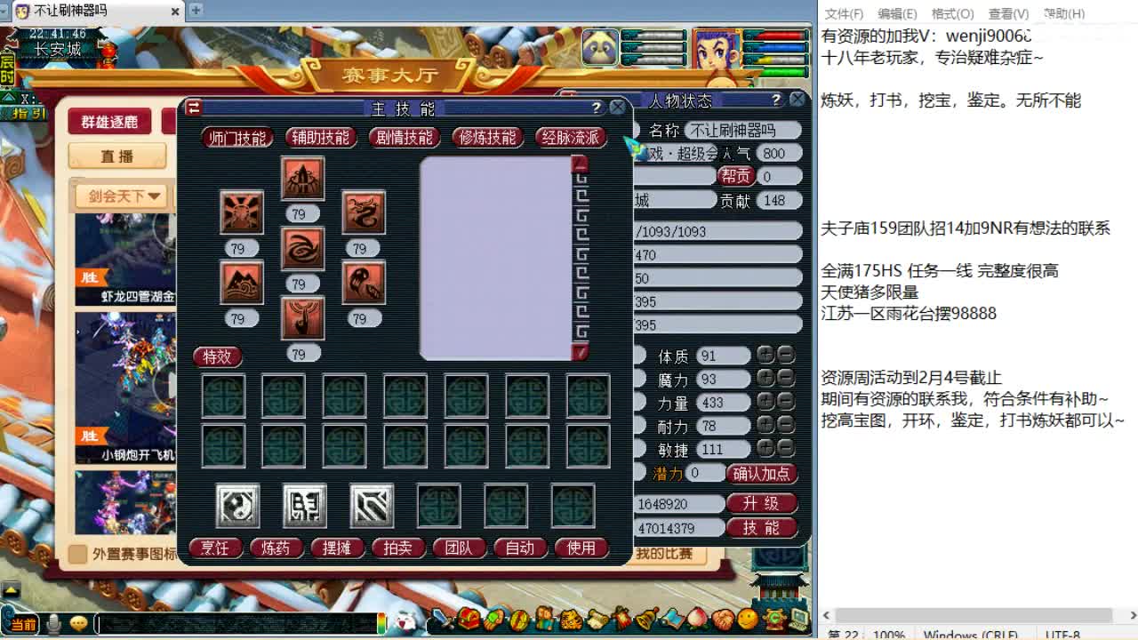
Task: Click the top-center skill icon in main skills
Action: [302, 179]
